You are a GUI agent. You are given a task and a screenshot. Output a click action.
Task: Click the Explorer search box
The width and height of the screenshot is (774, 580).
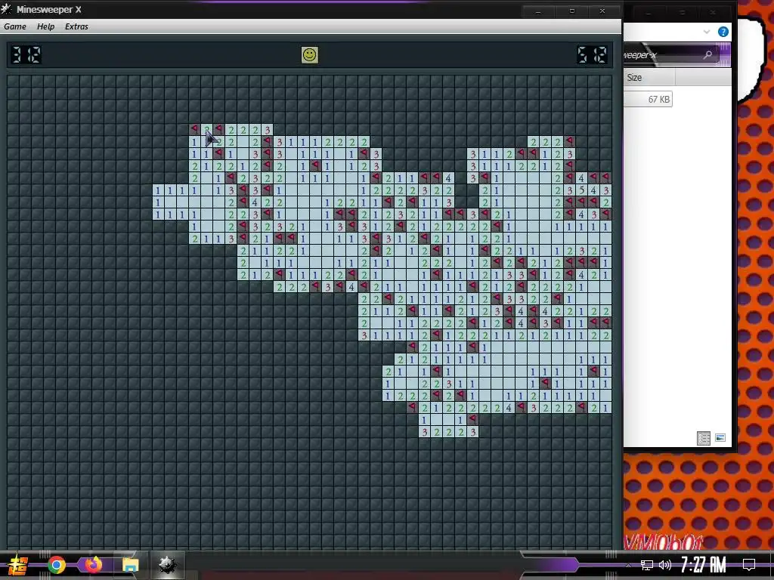click(671, 54)
